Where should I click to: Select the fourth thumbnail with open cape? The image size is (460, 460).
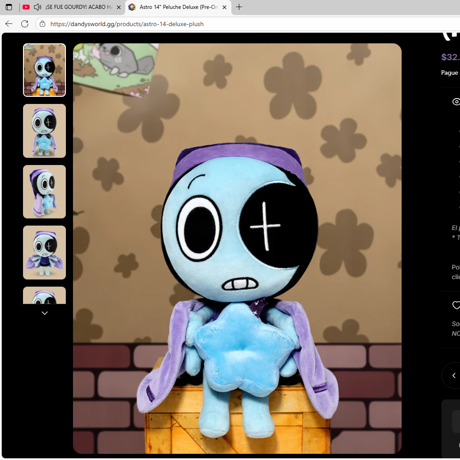pos(44,253)
